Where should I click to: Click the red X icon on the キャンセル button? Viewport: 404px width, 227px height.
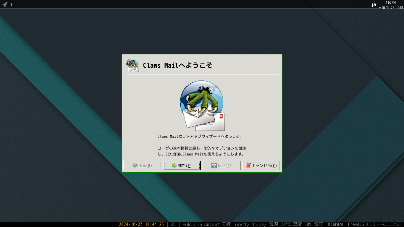[x=248, y=166]
